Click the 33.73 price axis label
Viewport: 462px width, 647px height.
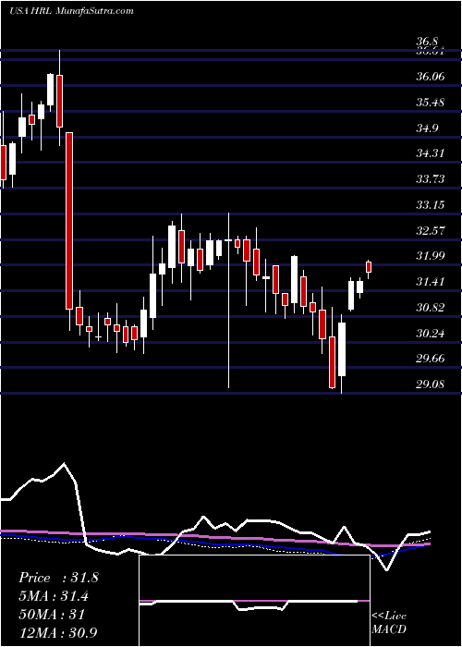point(431,179)
